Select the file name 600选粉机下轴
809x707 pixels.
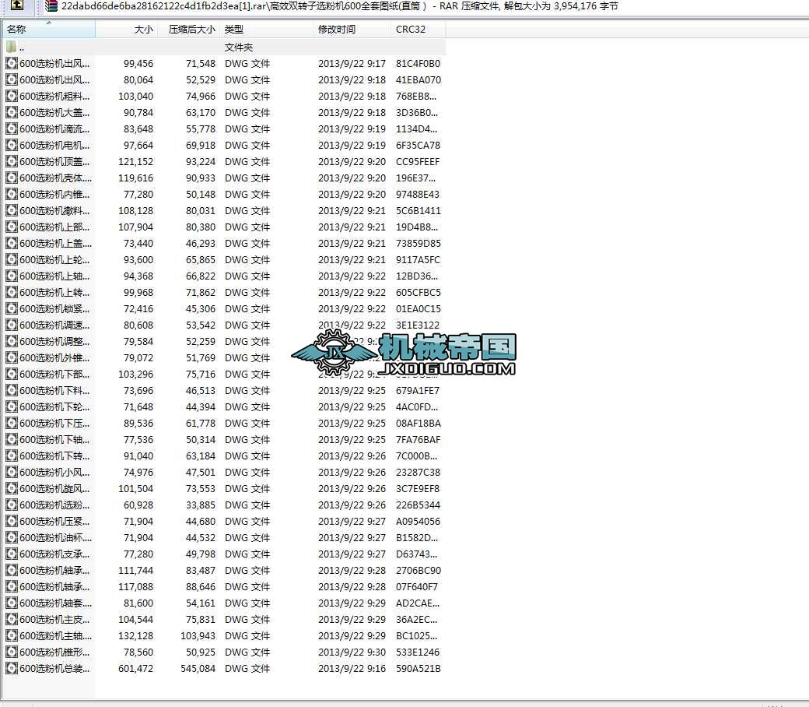point(54,439)
